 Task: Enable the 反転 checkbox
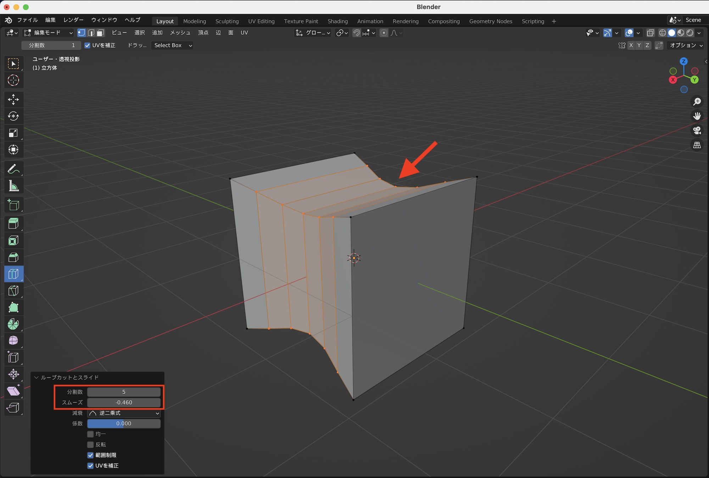91,445
